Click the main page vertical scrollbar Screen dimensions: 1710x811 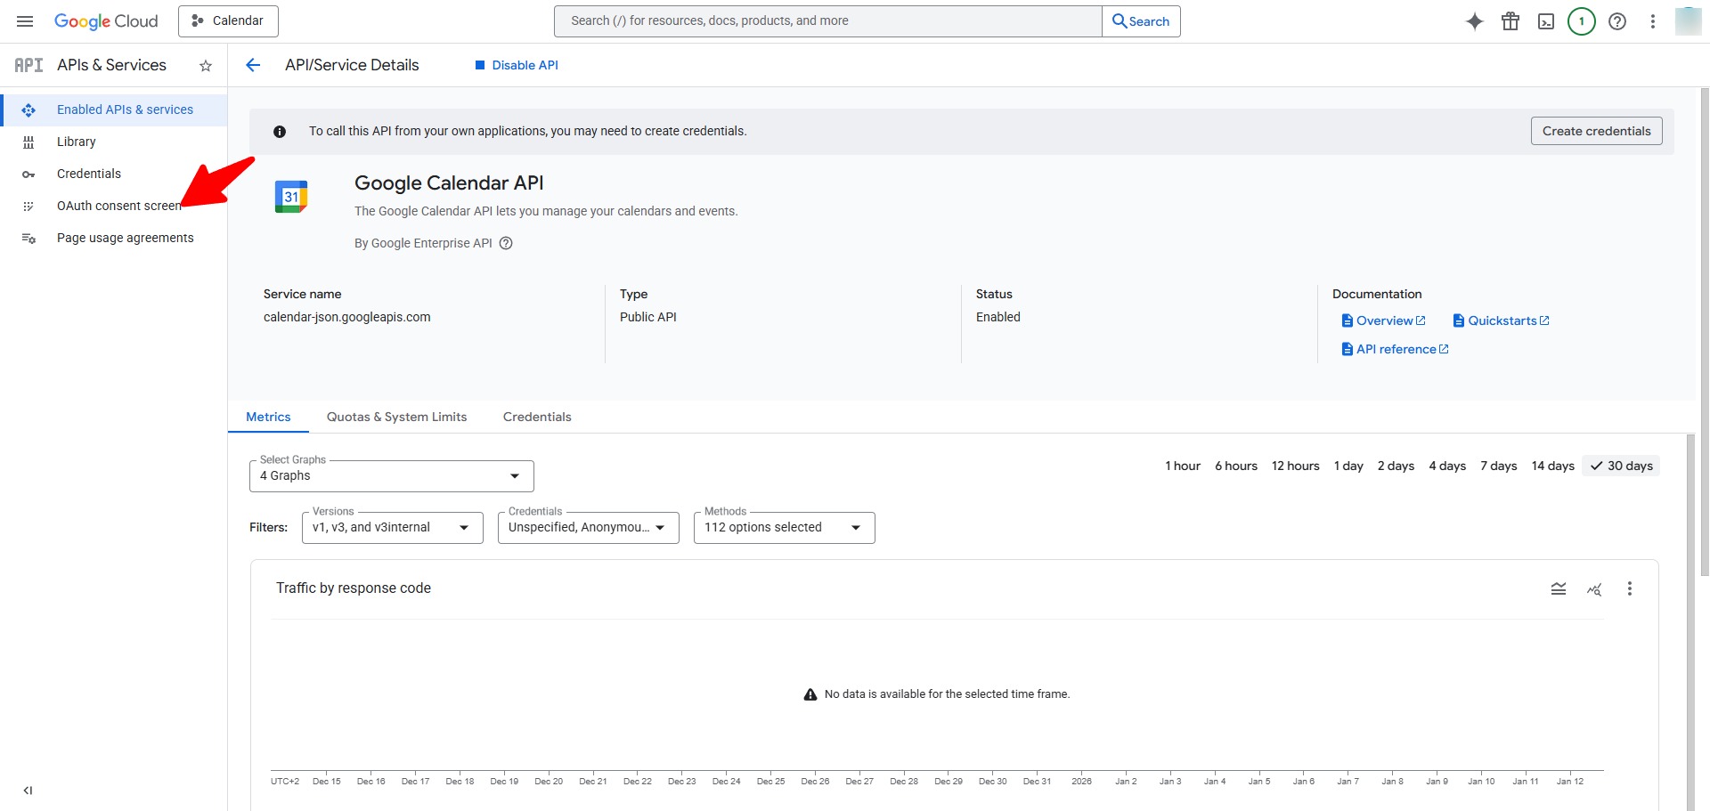(x=1705, y=332)
